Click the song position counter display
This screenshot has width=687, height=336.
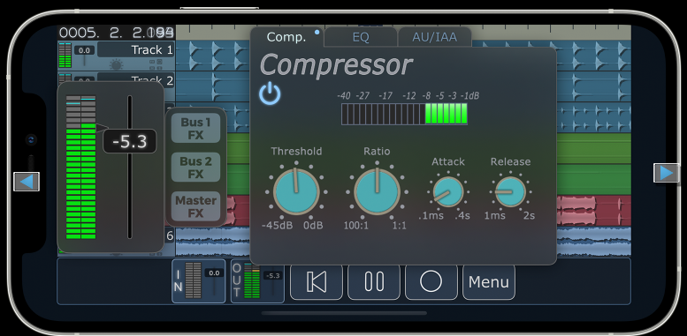(117, 33)
